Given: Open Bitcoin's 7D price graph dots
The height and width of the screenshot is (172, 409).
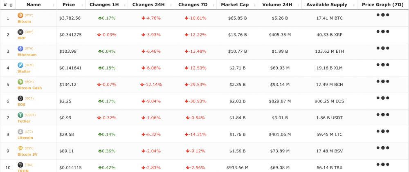Looking at the screenshot, I should click(x=382, y=15).
